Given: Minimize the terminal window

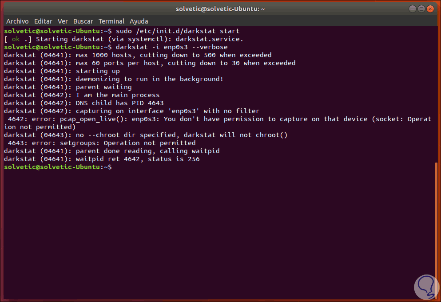Looking at the screenshot, I should 413,8.
